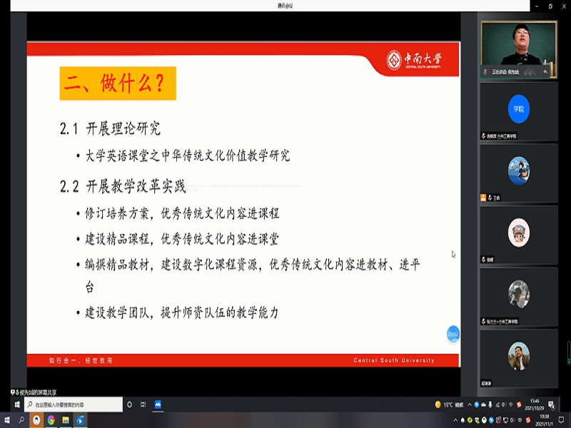
Task: Click the Cortana circle in inner taskbar
Action: point(129,404)
